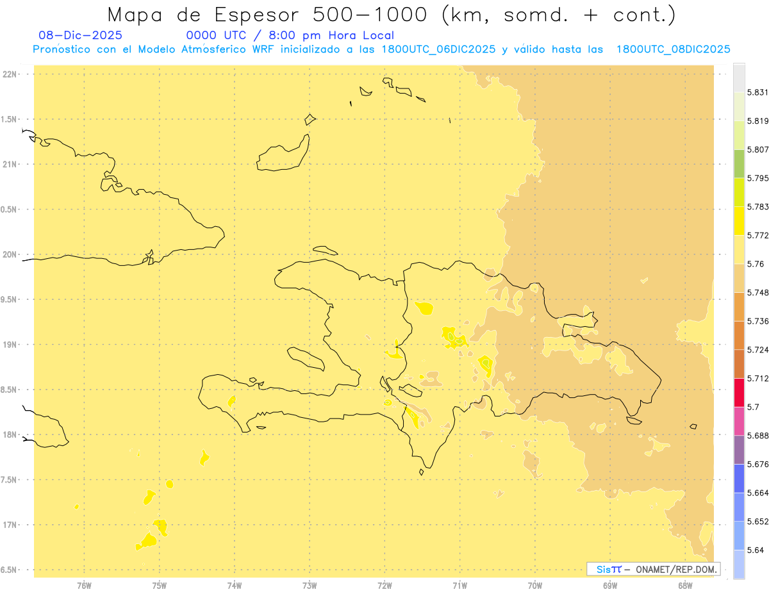Click "0000 UTC / 8:00 pm Hora Local" text

(x=290, y=36)
